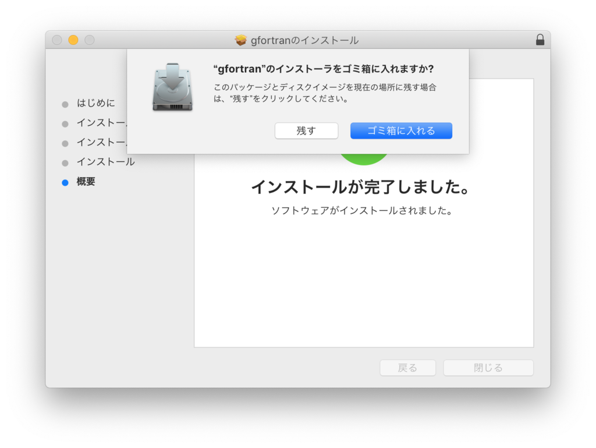Click the インストールが完了しました heading

[361, 187]
